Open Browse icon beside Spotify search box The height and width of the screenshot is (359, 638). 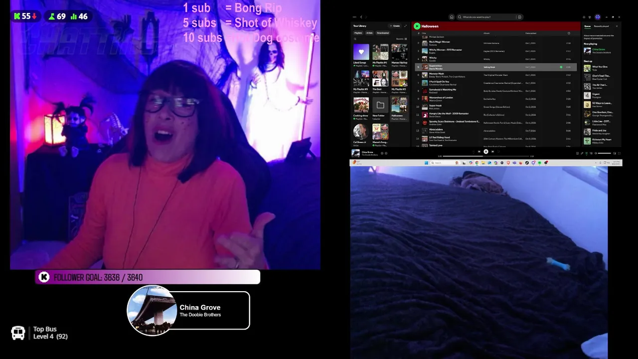[x=519, y=17]
